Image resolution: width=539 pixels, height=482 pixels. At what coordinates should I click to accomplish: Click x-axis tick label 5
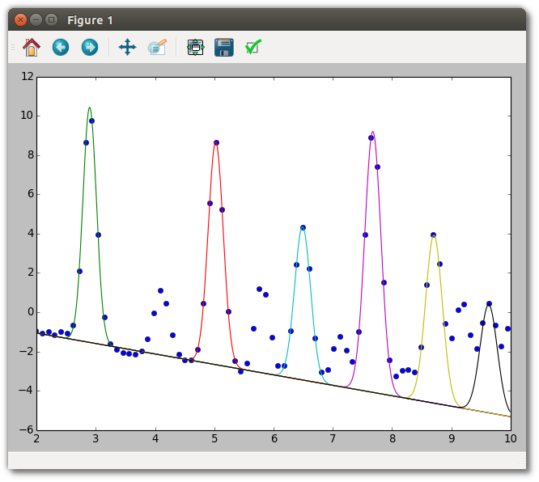[x=214, y=438]
